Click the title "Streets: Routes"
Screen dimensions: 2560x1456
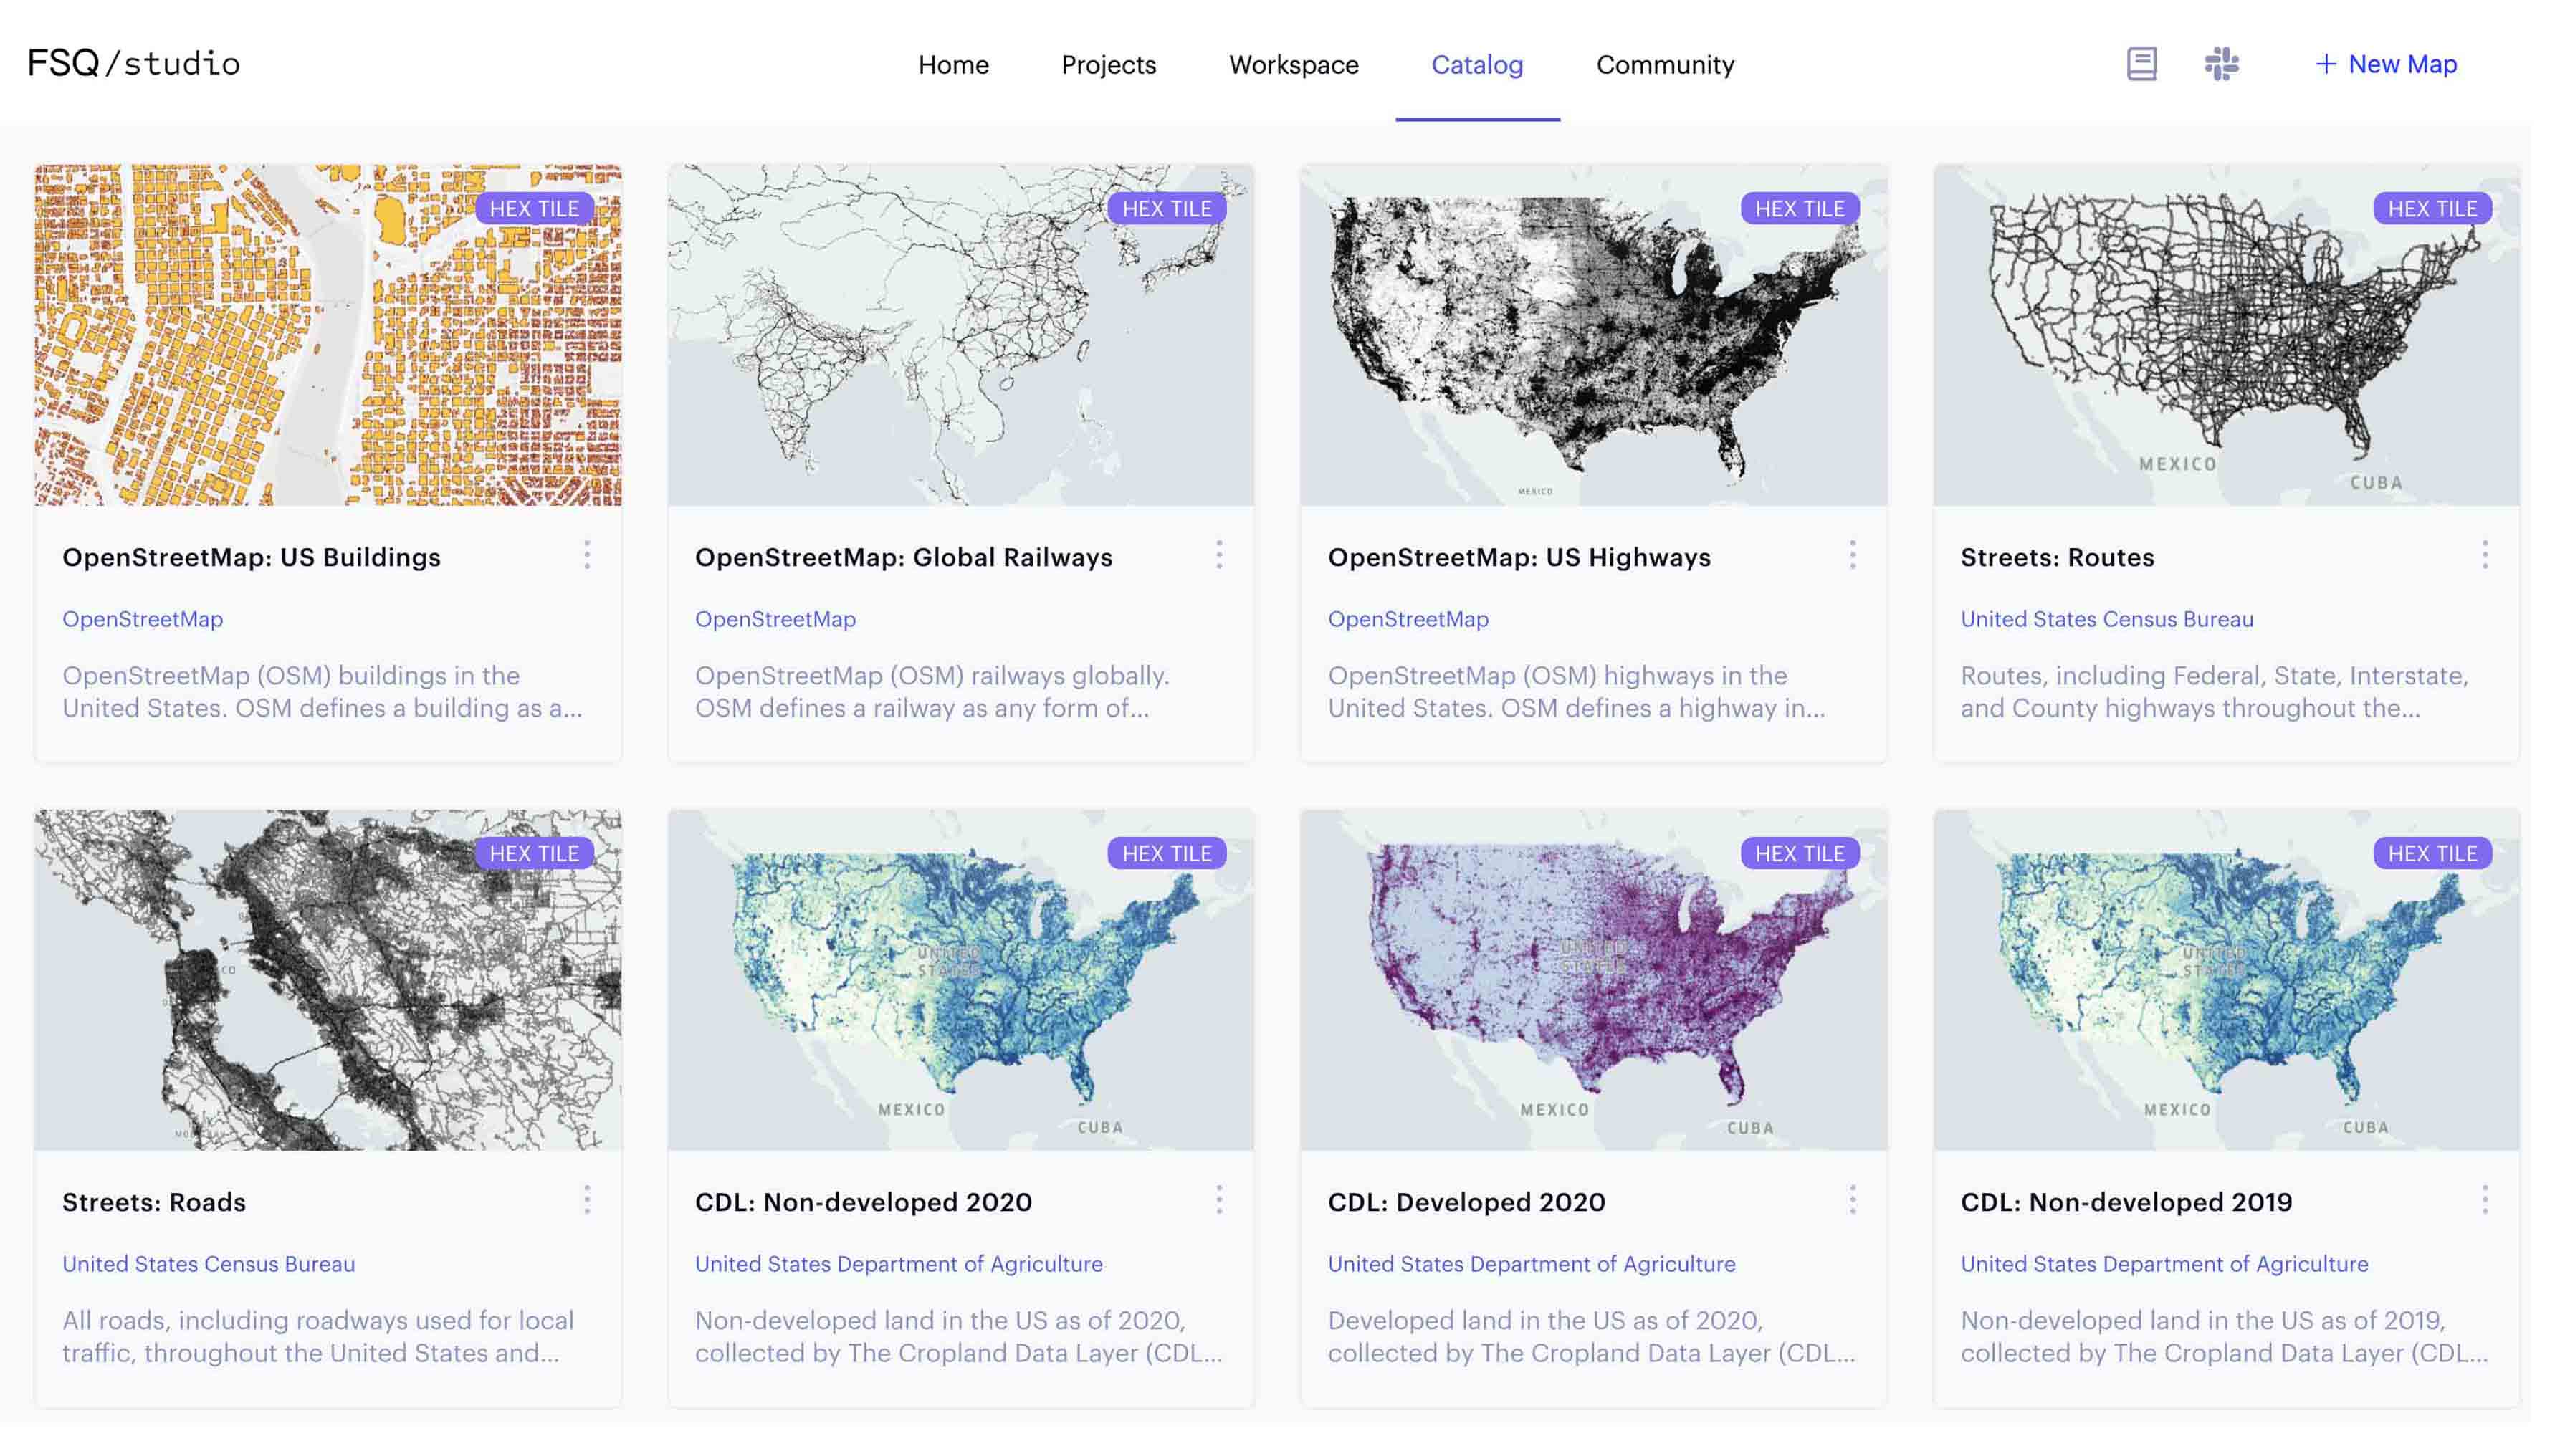pyautogui.click(x=2057, y=558)
